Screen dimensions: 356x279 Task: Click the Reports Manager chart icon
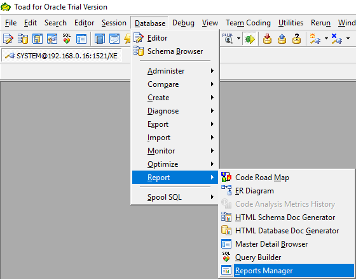[226, 270]
